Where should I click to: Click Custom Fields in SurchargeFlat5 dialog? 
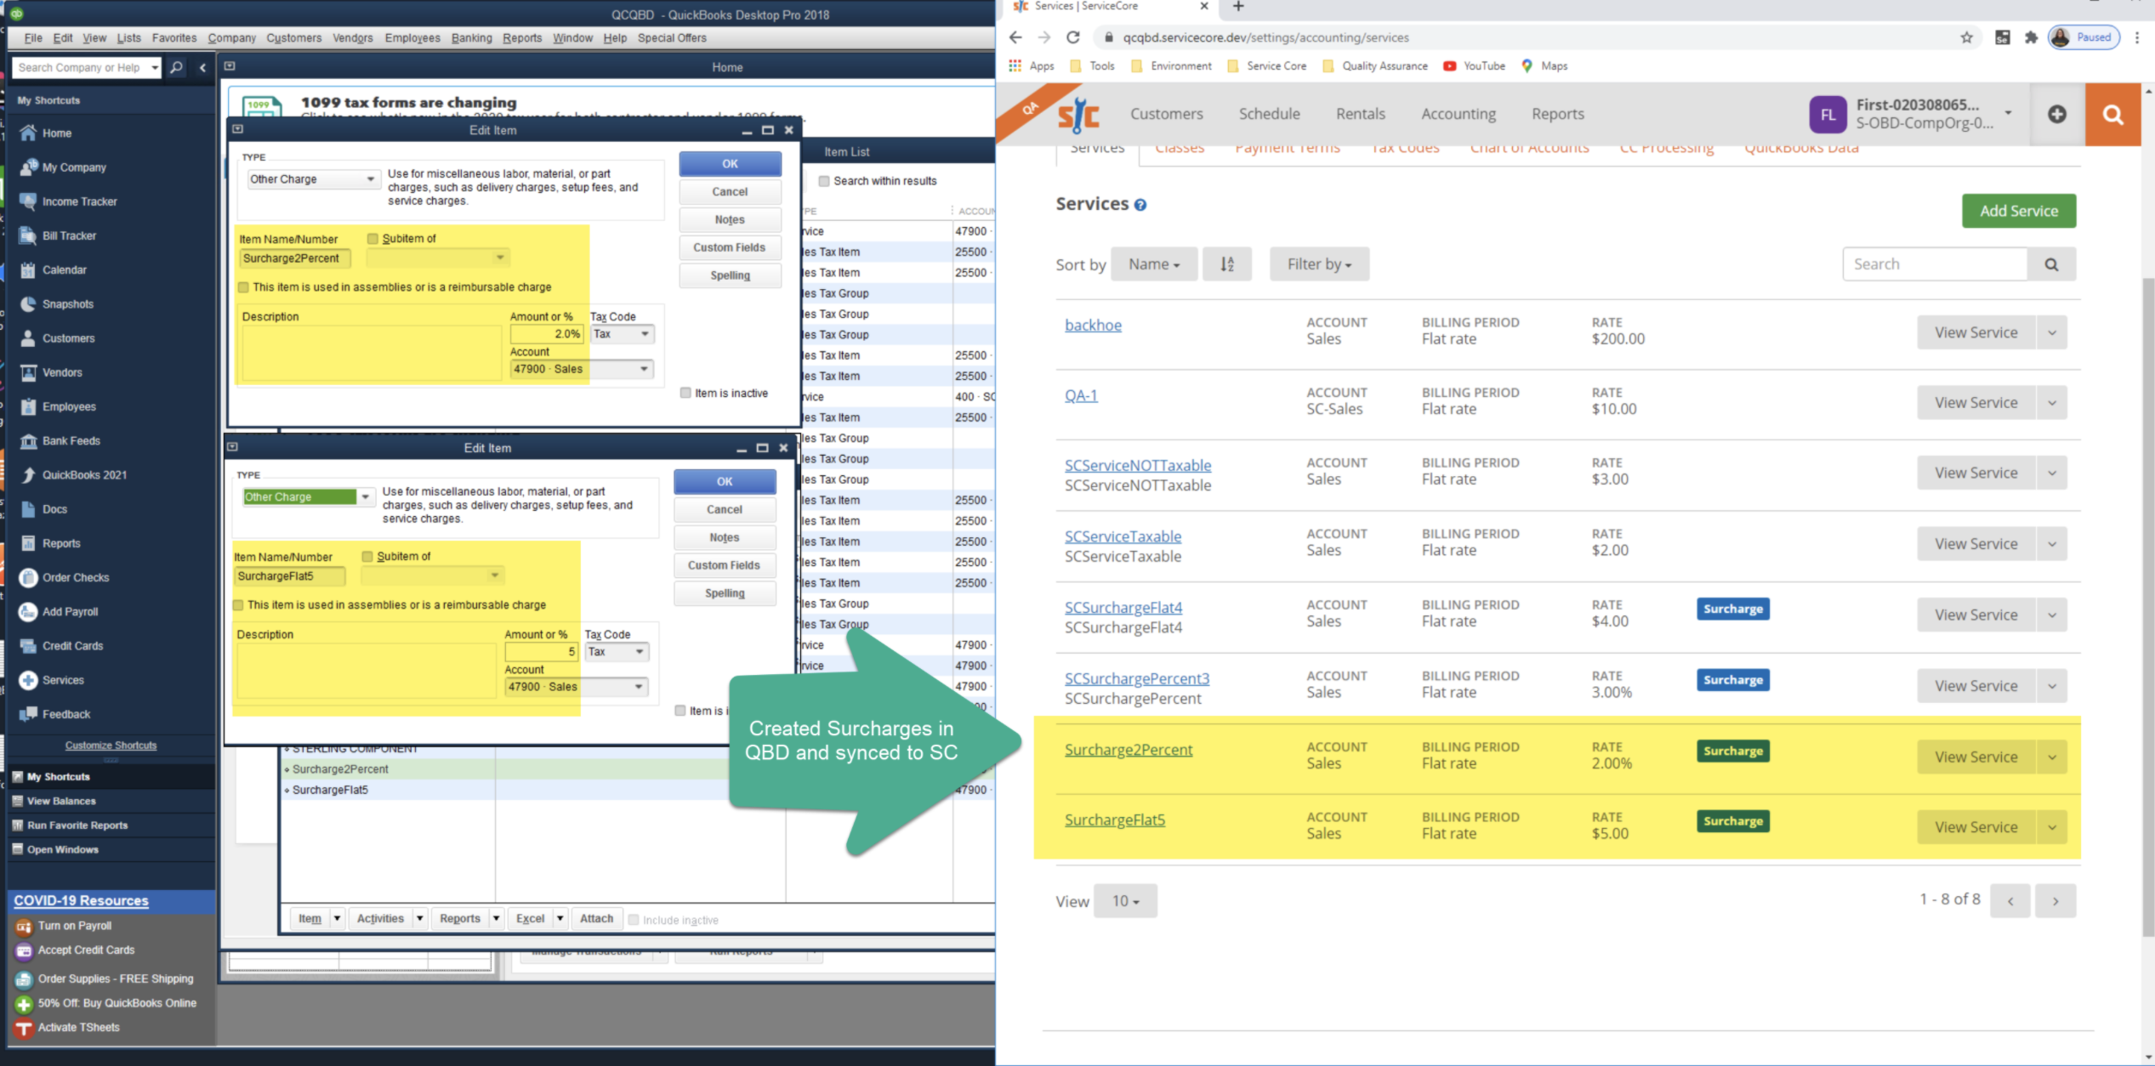725,565
